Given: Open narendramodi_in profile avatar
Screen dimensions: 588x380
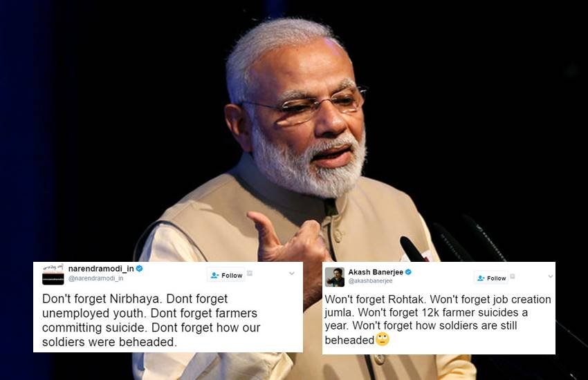Looking at the screenshot, I should (53, 274).
